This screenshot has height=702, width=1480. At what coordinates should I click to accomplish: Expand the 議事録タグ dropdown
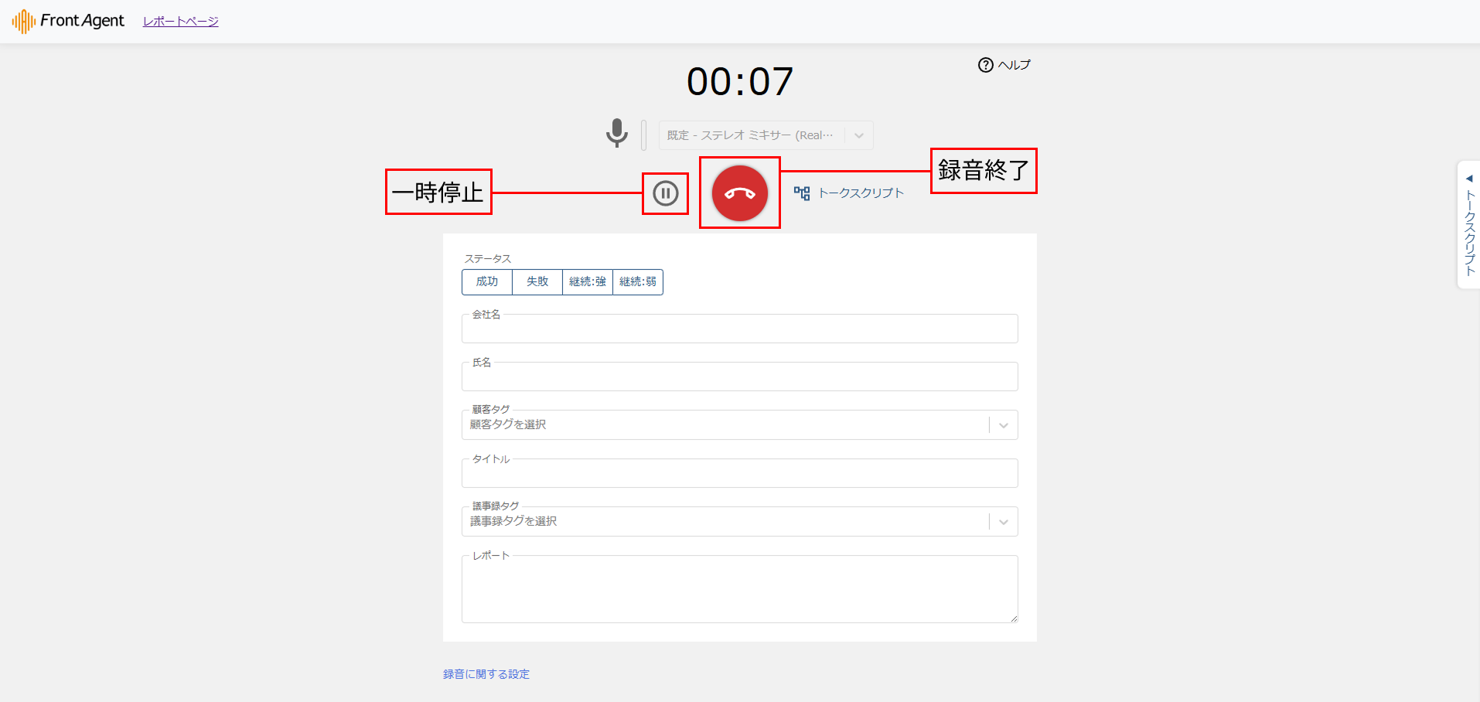(x=1003, y=522)
